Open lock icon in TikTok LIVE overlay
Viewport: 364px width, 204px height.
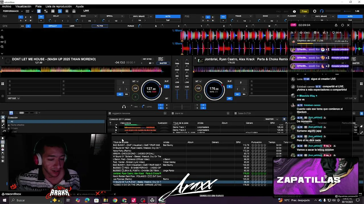336,25
